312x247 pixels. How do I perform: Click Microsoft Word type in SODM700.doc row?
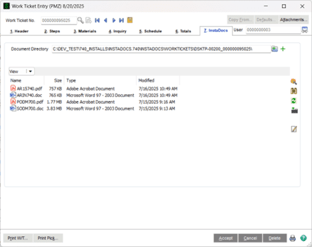coord(100,108)
